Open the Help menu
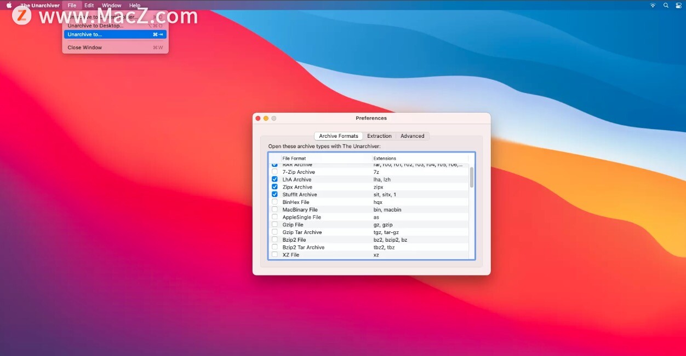Viewport: 686px width, 356px height. click(135, 5)
